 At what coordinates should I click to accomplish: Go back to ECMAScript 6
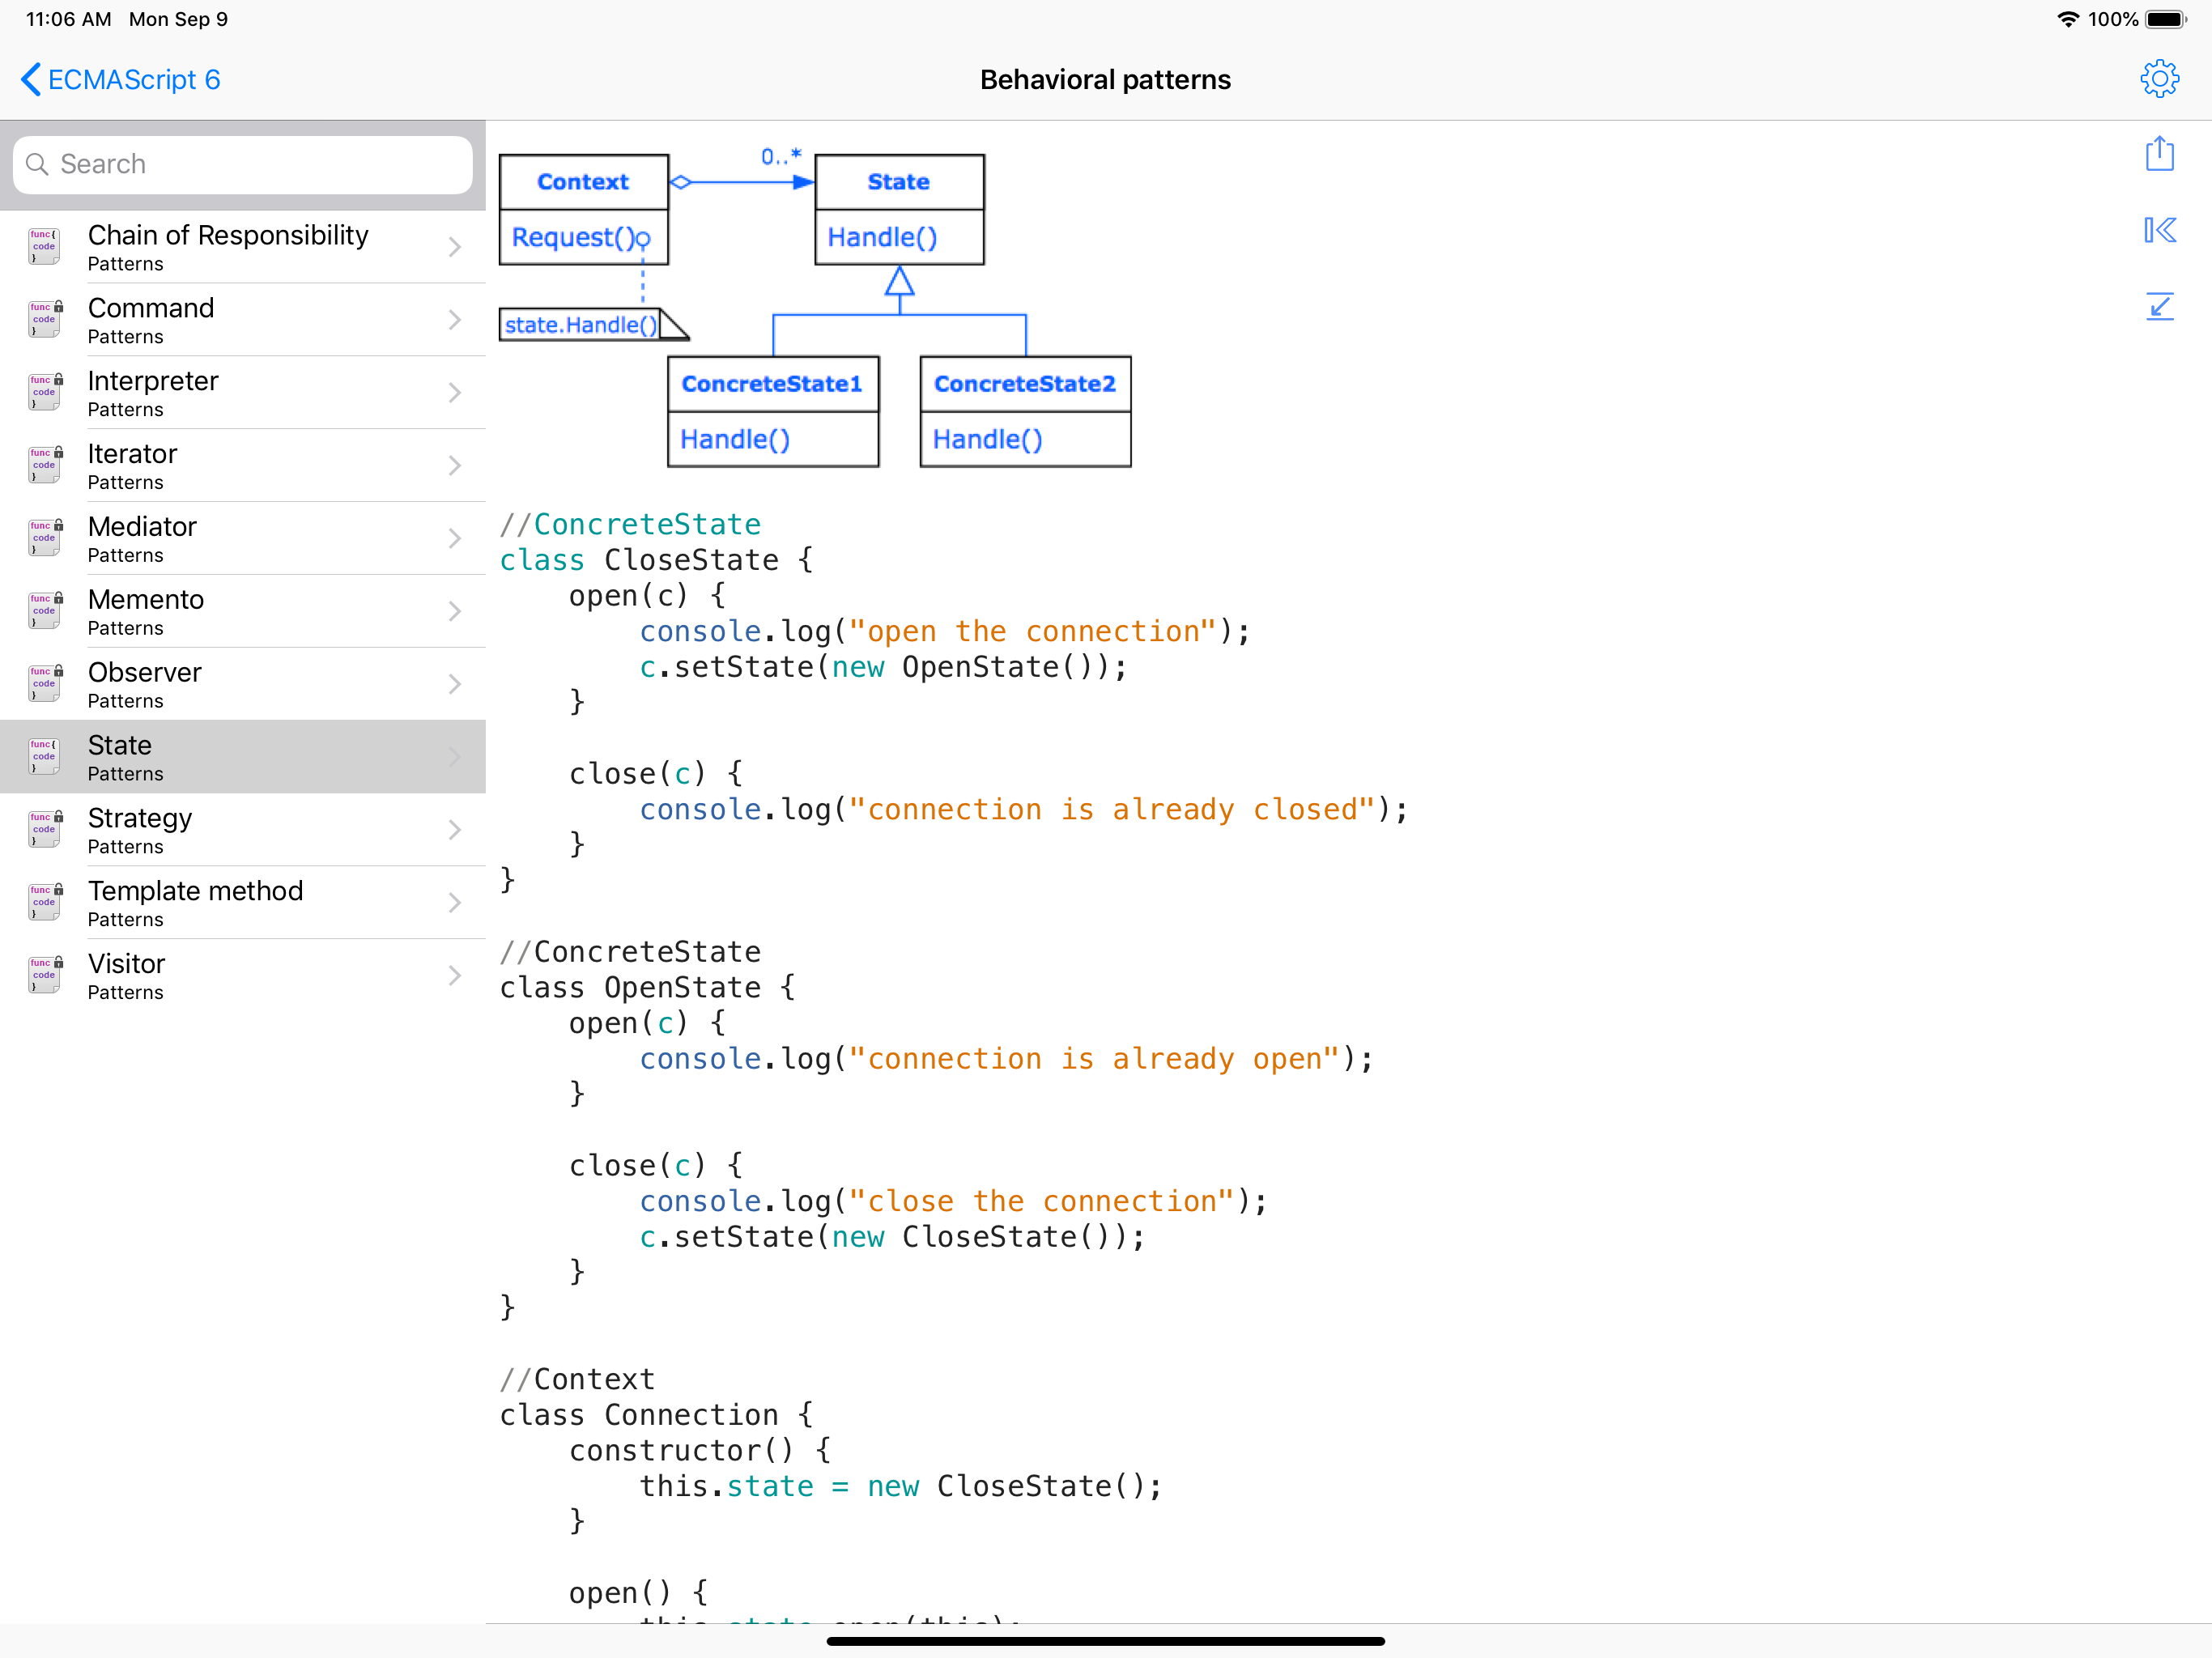120,79
